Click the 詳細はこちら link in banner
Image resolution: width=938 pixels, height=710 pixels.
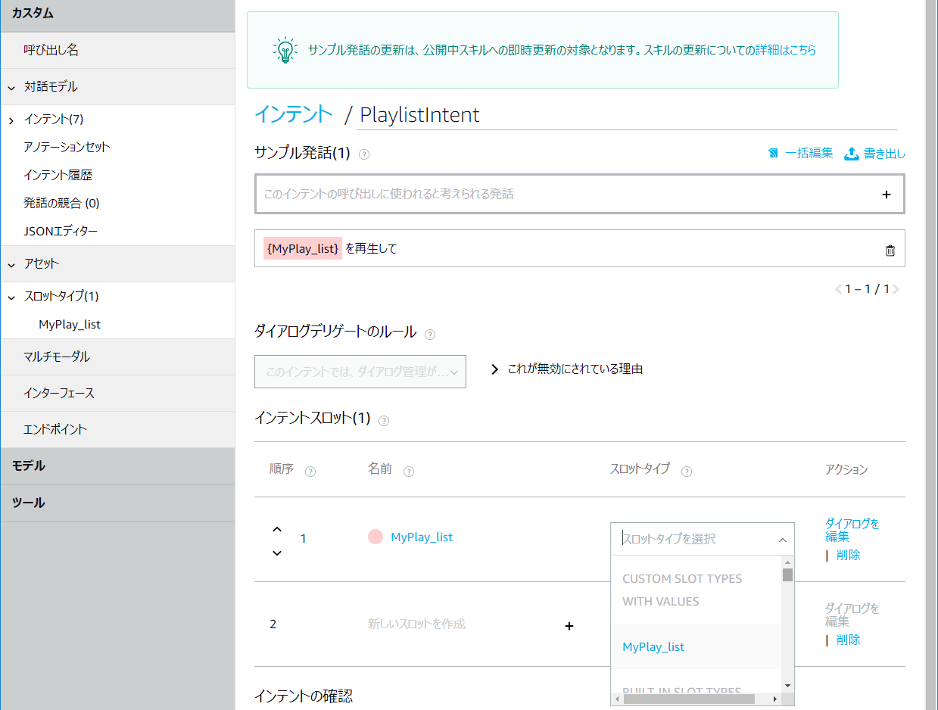(x=786, y=50)
